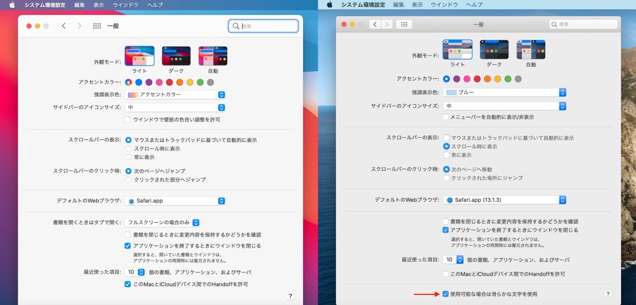This screenshot has height=305, width=636.
Task: Disable このMacとiCloudデバイス間でのHandoffを許可
Action: pyautogui.click(x=128, y=284)
